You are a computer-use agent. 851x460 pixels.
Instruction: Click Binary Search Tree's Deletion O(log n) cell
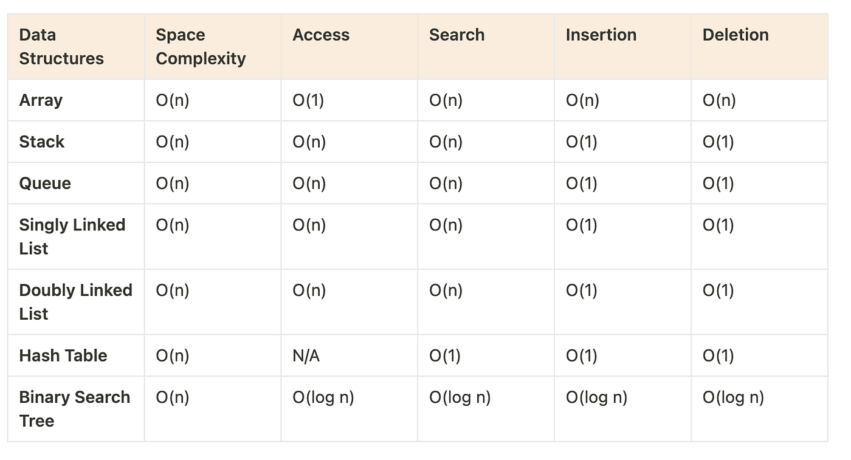pyautogui.click(x=733, y=397)
